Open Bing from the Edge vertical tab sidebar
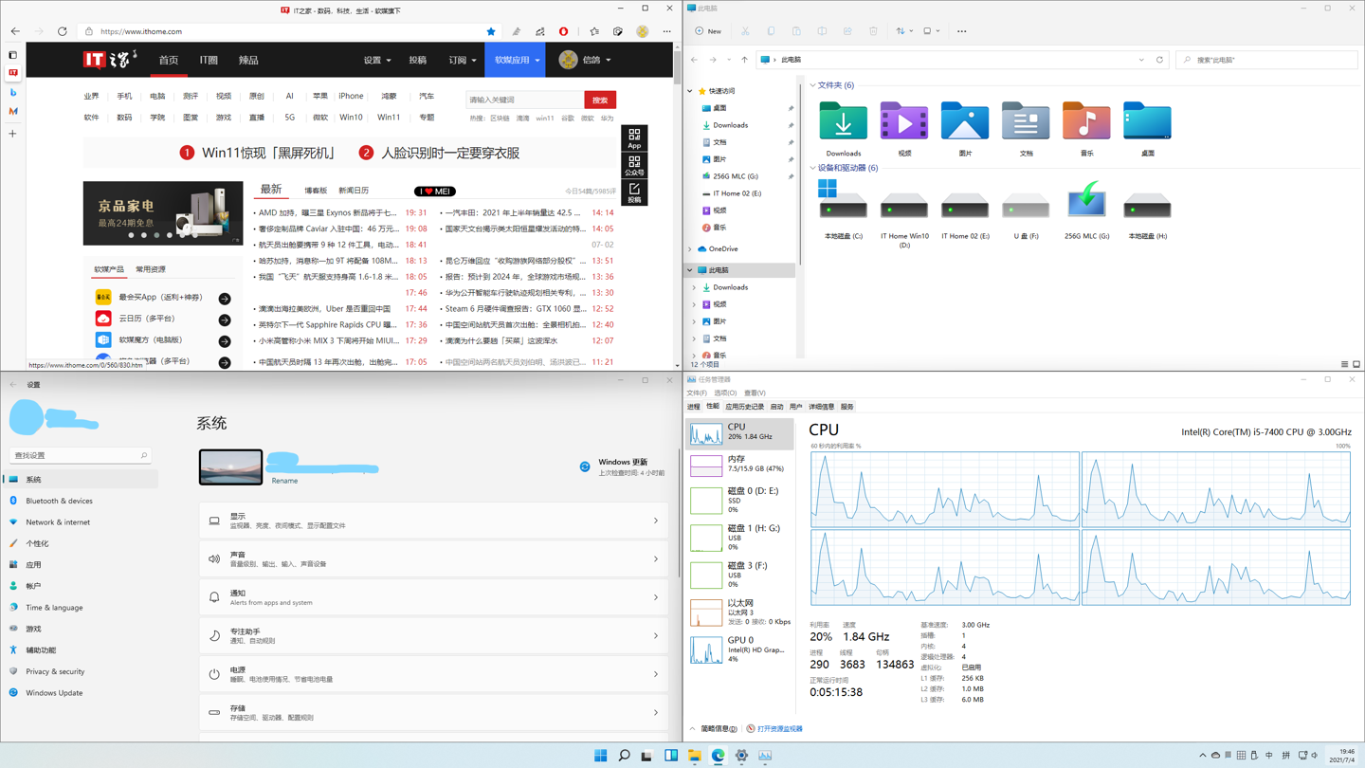 [13, 92]
